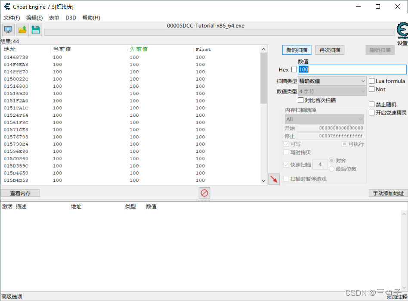Click the fast scan alignment value field

320,164
